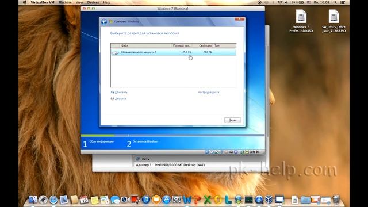The width and height of the screenshot is (368, 207).
Task: Click the volume icon in menu bar
Action: pyautogui.click(x=286, y=2)
